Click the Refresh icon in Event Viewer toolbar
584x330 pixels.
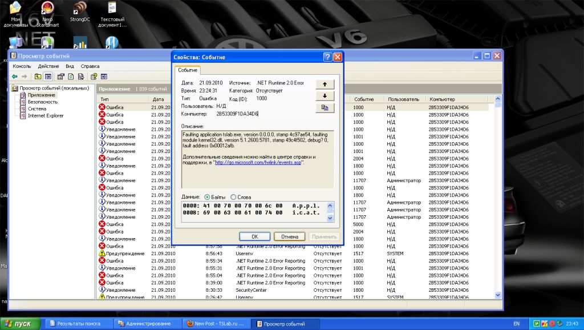[71, 77]
